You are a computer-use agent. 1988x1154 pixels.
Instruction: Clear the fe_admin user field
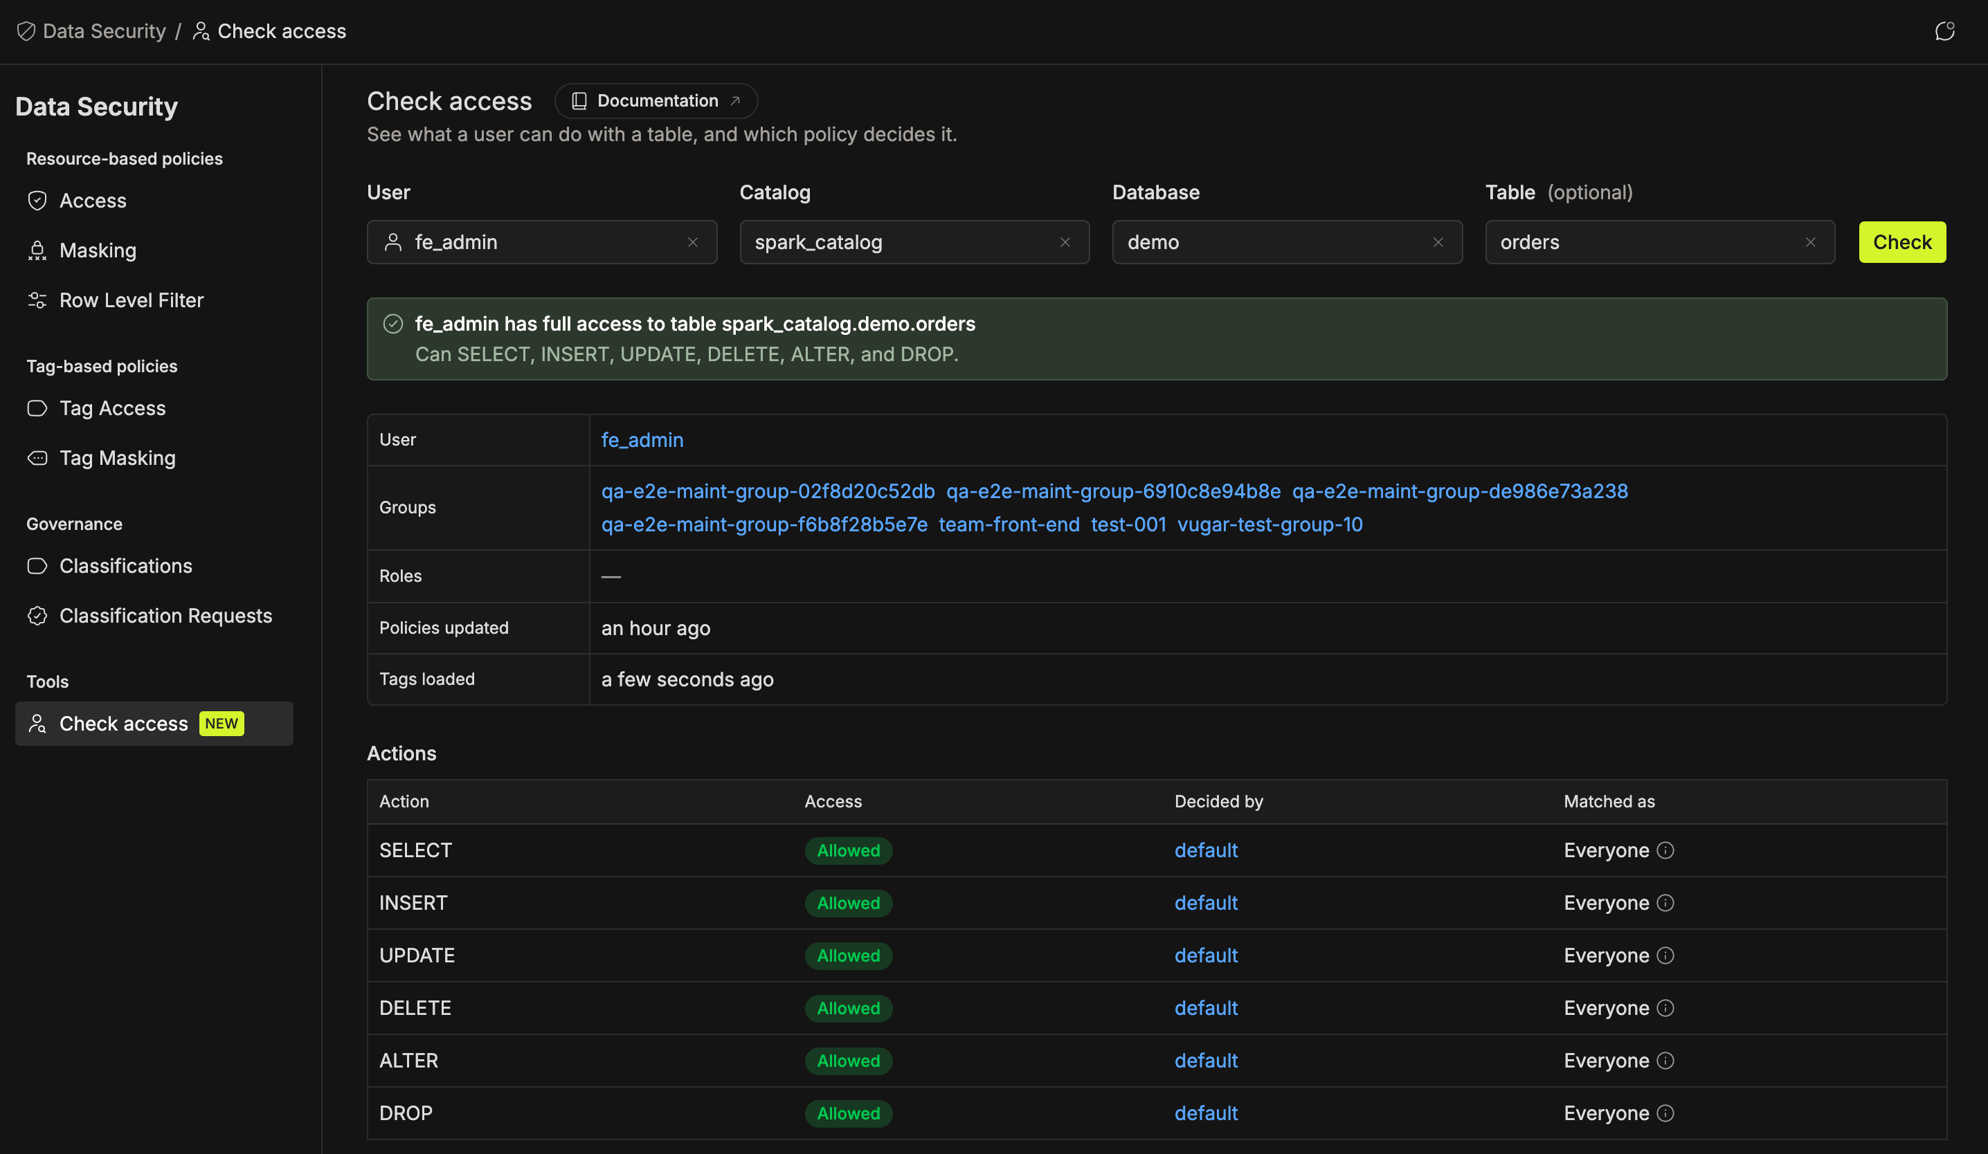pos(693,243)
